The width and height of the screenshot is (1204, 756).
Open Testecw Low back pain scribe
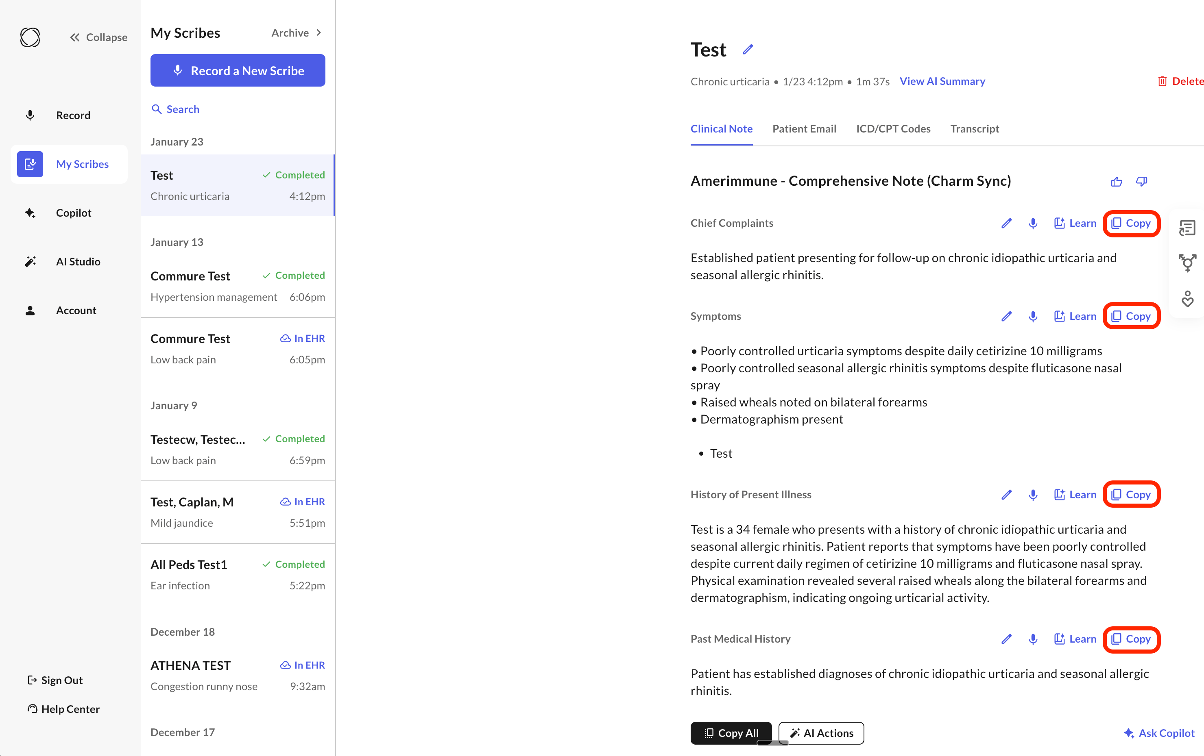coord(238,450)
